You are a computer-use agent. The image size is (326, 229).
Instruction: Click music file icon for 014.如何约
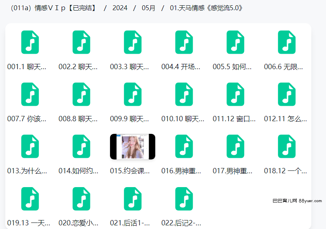click(x=81, y=146)
